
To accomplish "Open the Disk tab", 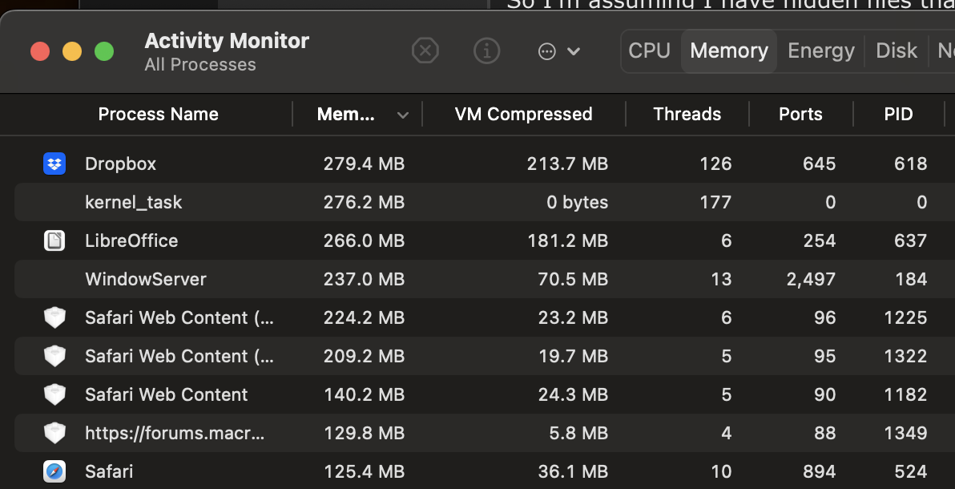I will [x=896, y=51].
